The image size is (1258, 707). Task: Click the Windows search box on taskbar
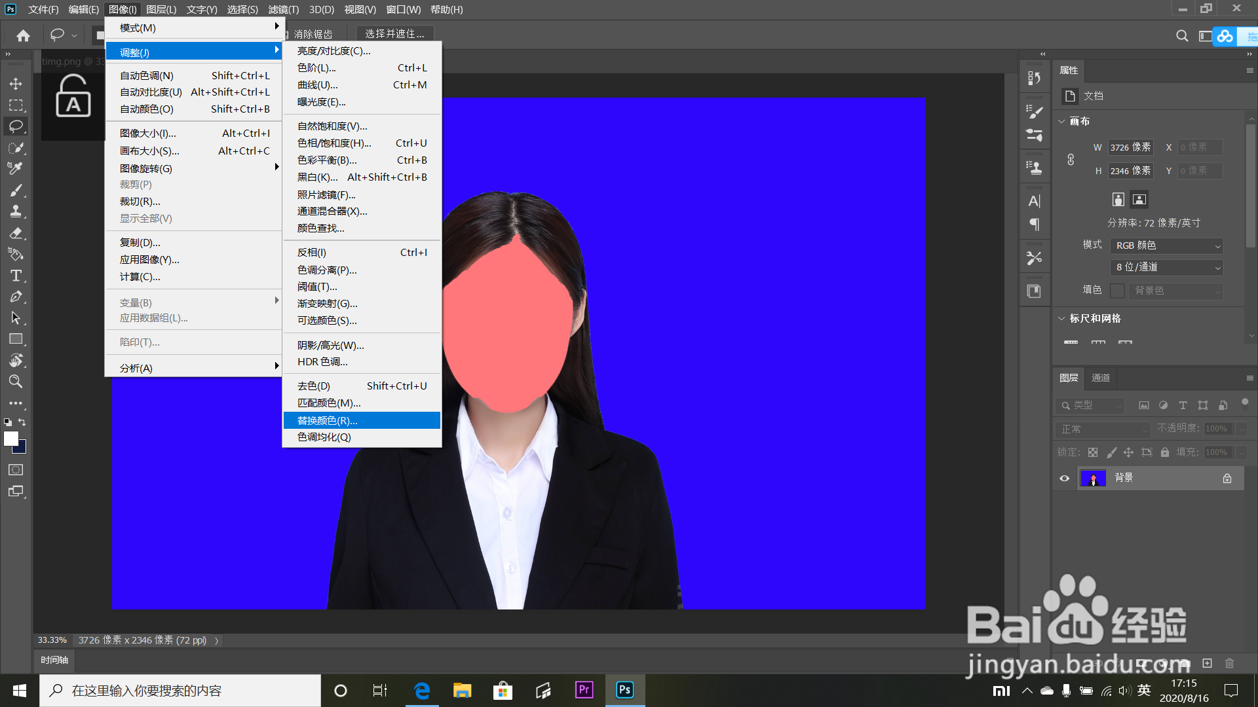click(180, 691)
